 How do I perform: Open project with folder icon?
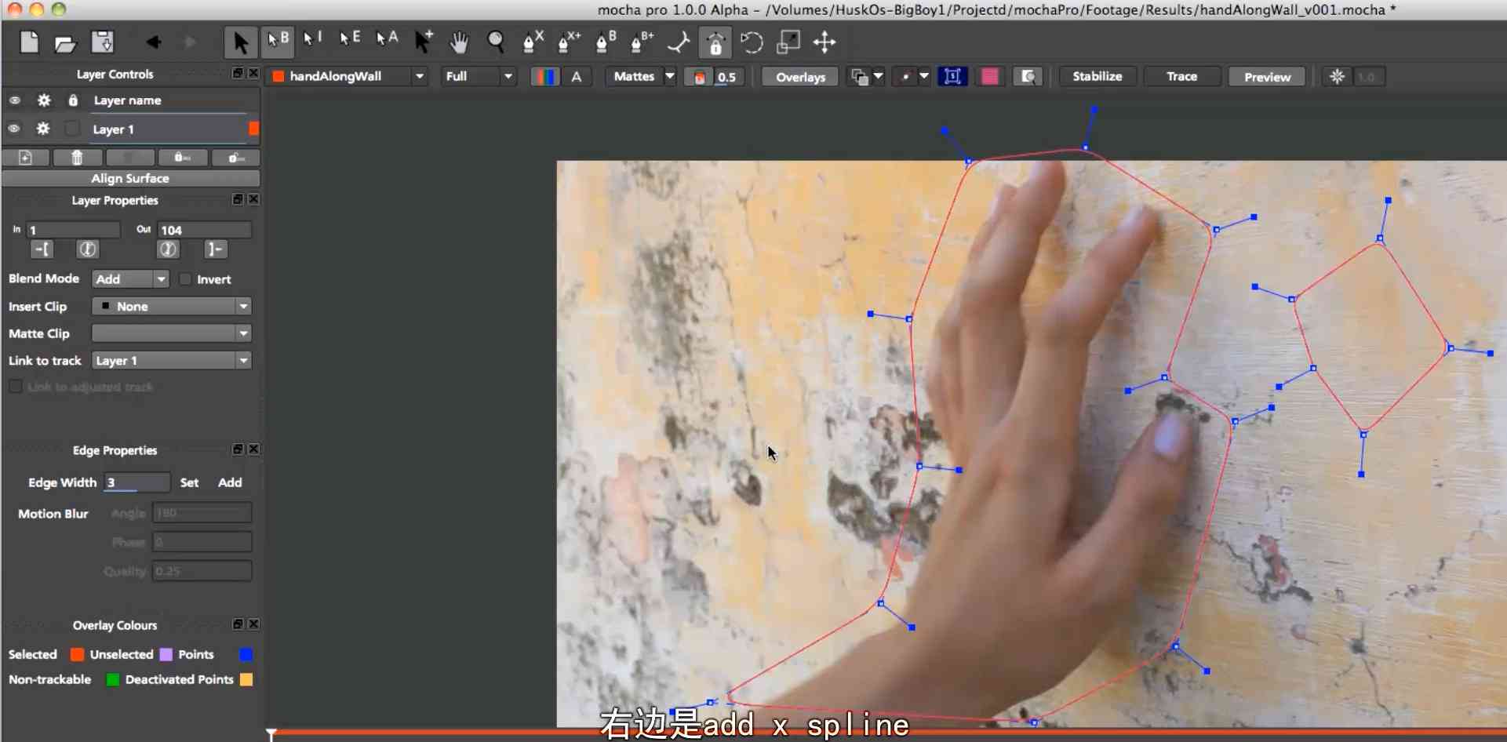pyautogui.click(x=65, y=43)
